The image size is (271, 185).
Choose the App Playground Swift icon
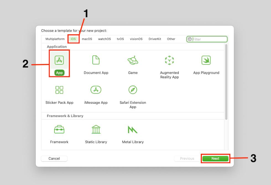206,60
